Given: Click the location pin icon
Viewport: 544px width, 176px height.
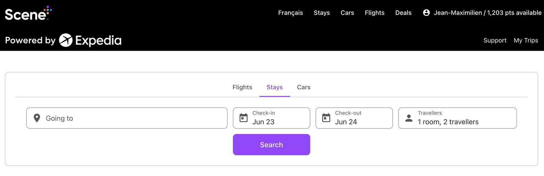Looking at the screenshot, I should pos(37,118).
